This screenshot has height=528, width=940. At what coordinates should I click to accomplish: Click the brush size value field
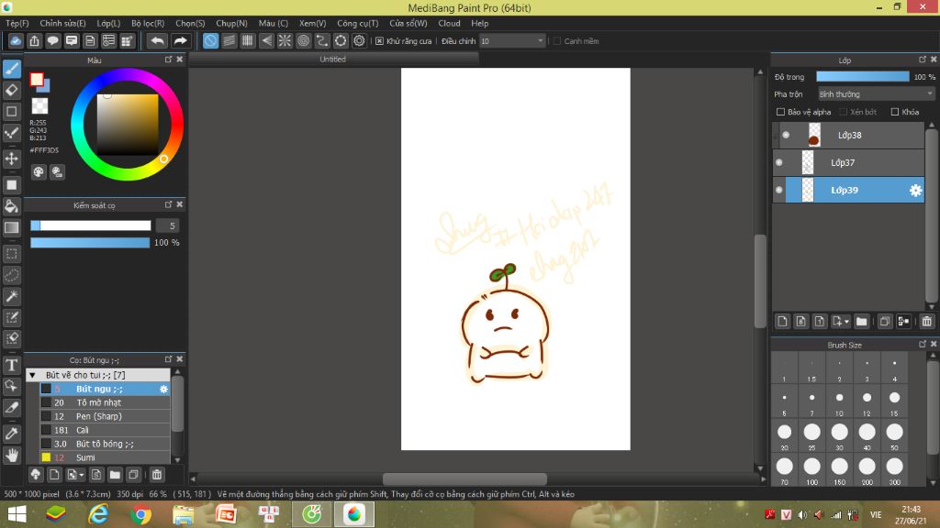169,225
